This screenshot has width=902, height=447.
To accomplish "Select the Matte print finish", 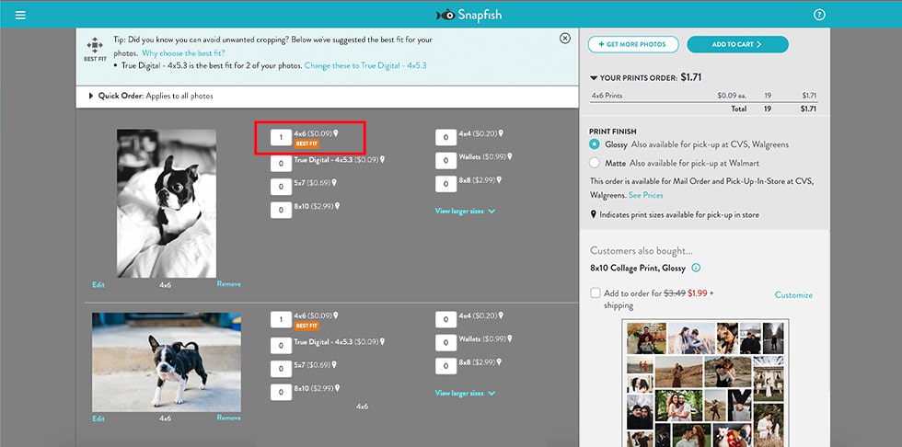I will pos(595,163).
